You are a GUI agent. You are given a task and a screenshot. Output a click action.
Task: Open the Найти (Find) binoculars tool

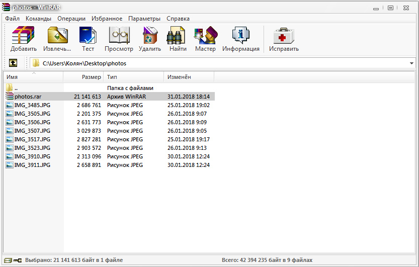click(x=176, y=35)
